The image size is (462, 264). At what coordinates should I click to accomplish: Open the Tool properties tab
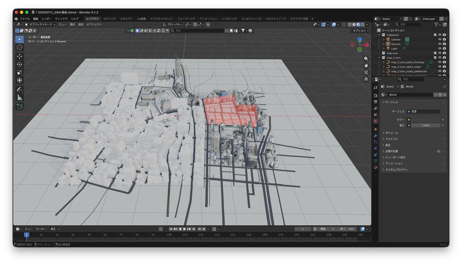coord(375,88)
